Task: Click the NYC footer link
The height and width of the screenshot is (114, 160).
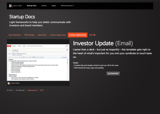Action: point(42,90)
